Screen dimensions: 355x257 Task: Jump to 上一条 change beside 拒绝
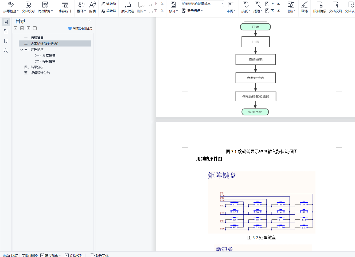coord(273,4)
